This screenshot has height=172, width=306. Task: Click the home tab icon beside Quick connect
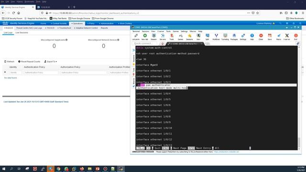click(x=163, y=43)
